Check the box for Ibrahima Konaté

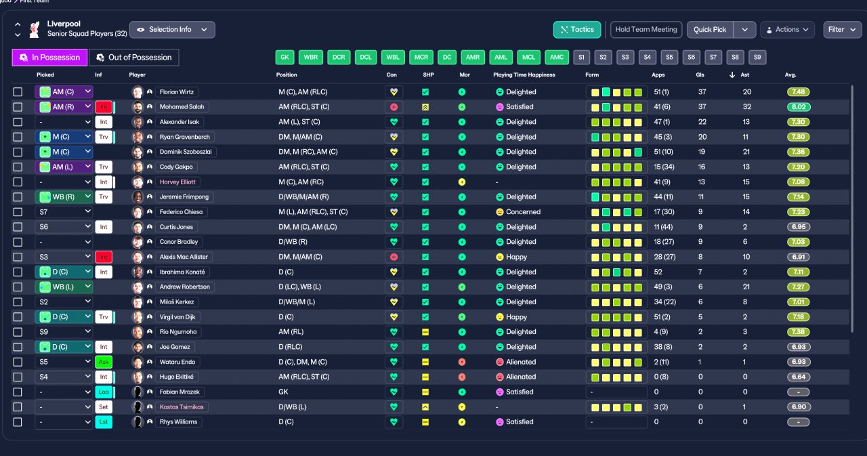point(18,272)
